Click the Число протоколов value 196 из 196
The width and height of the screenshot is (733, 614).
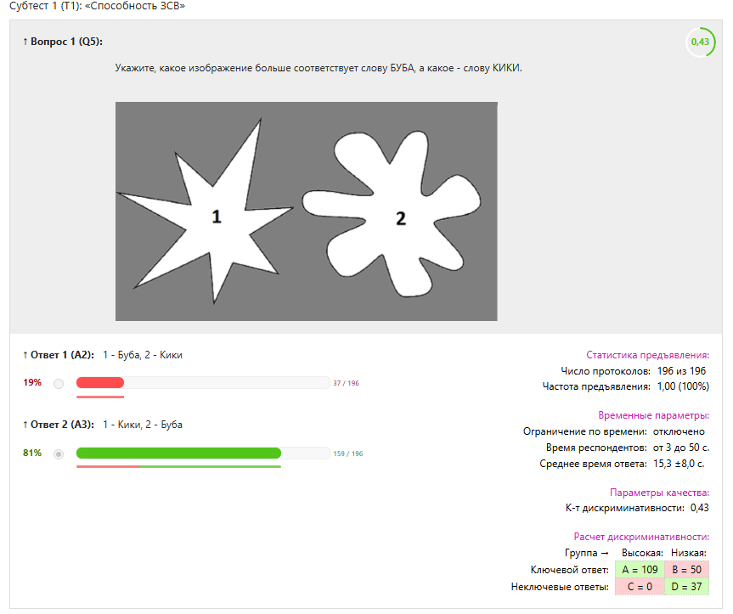click(681, 371)
